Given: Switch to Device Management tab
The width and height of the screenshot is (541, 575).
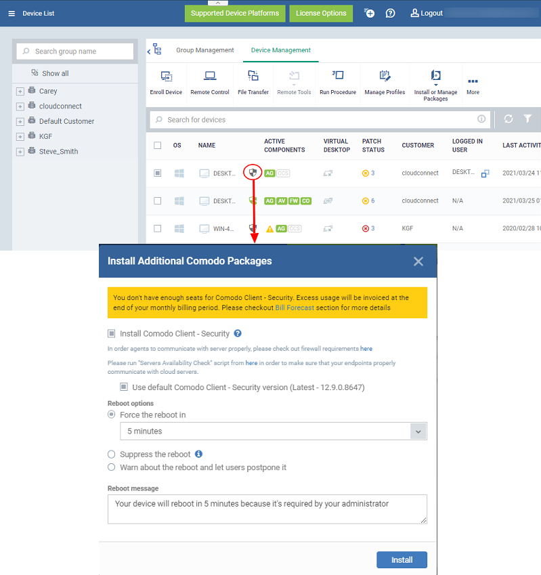Looking at the screenshot, I should point(281,50).
